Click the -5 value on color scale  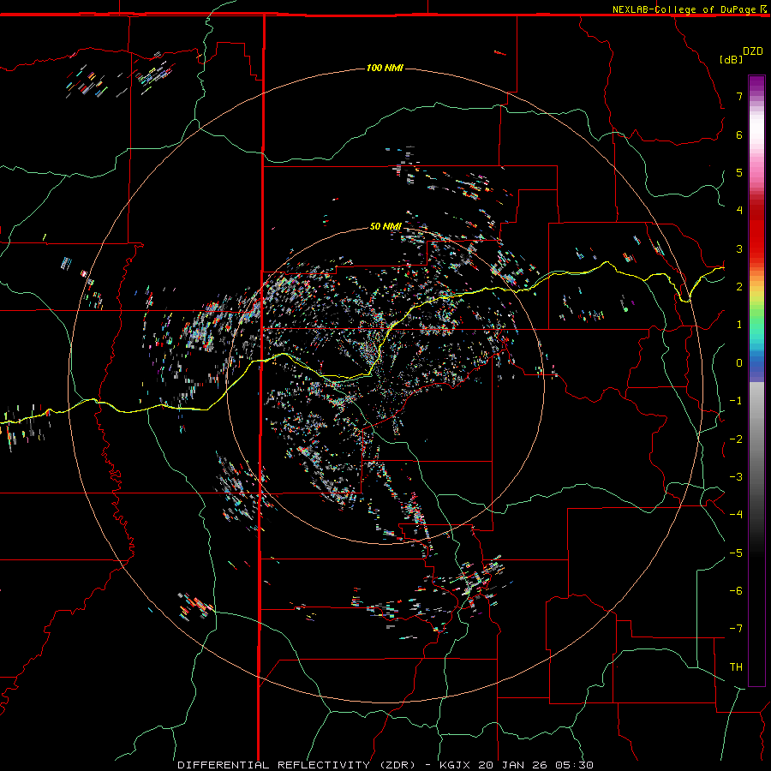click(736, 553)
